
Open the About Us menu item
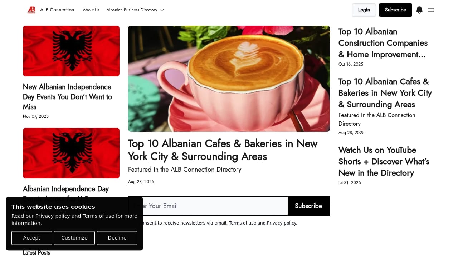91,10
